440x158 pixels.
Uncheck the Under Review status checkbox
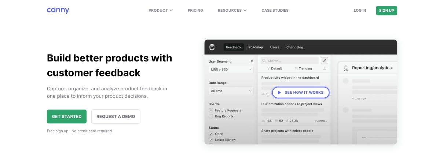tap(211, 140)
